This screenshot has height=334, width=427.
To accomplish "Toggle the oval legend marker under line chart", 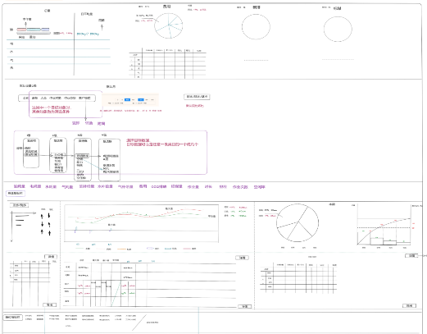I will pyautogui.click(x=150, y=249).
